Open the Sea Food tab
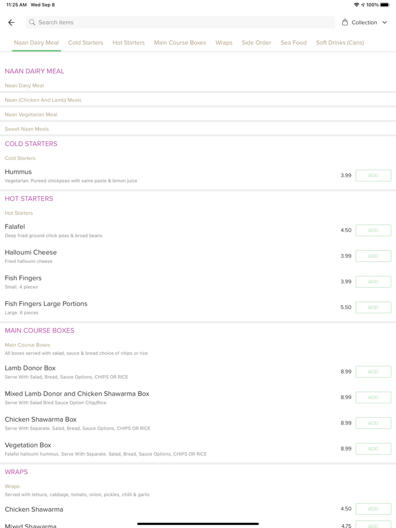This screenshot has height=528, width=396. click(294, 42)
